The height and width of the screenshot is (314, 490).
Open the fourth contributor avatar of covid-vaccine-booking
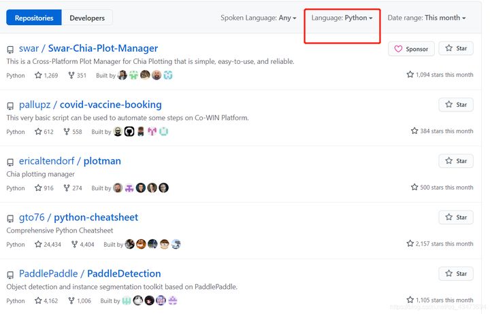(152, 131)
